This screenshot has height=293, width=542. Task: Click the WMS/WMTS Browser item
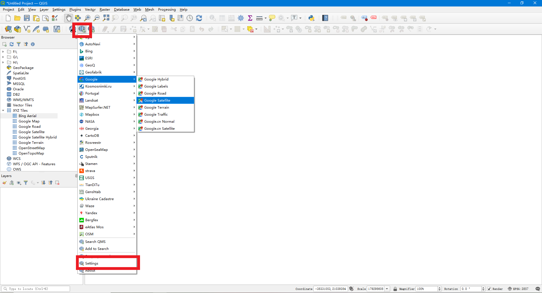23,100
